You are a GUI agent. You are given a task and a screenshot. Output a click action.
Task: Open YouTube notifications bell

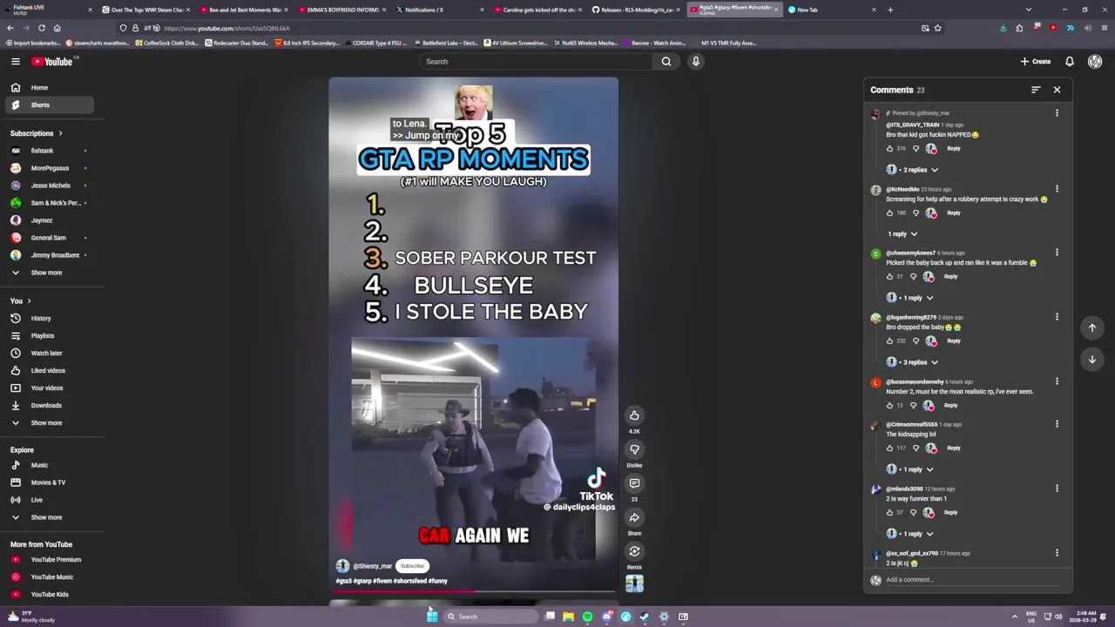(x=1070, y=61)
